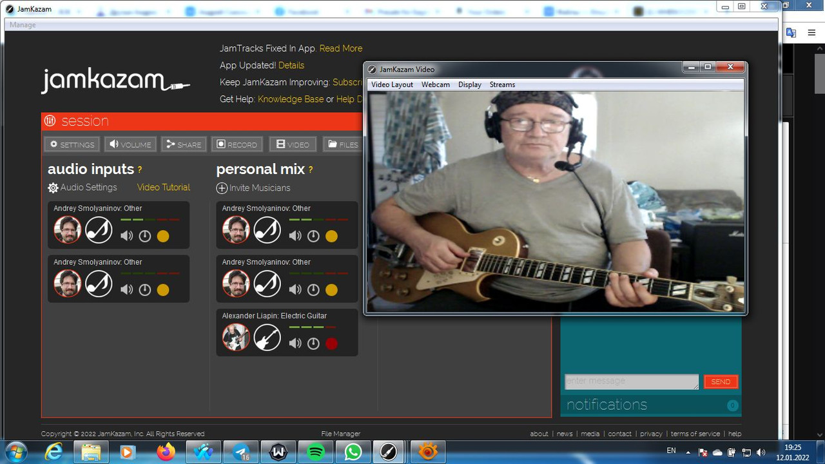Open the about footer link
Image resolution: width=825 pixels, height=464 pixels.
pos(539,434)
